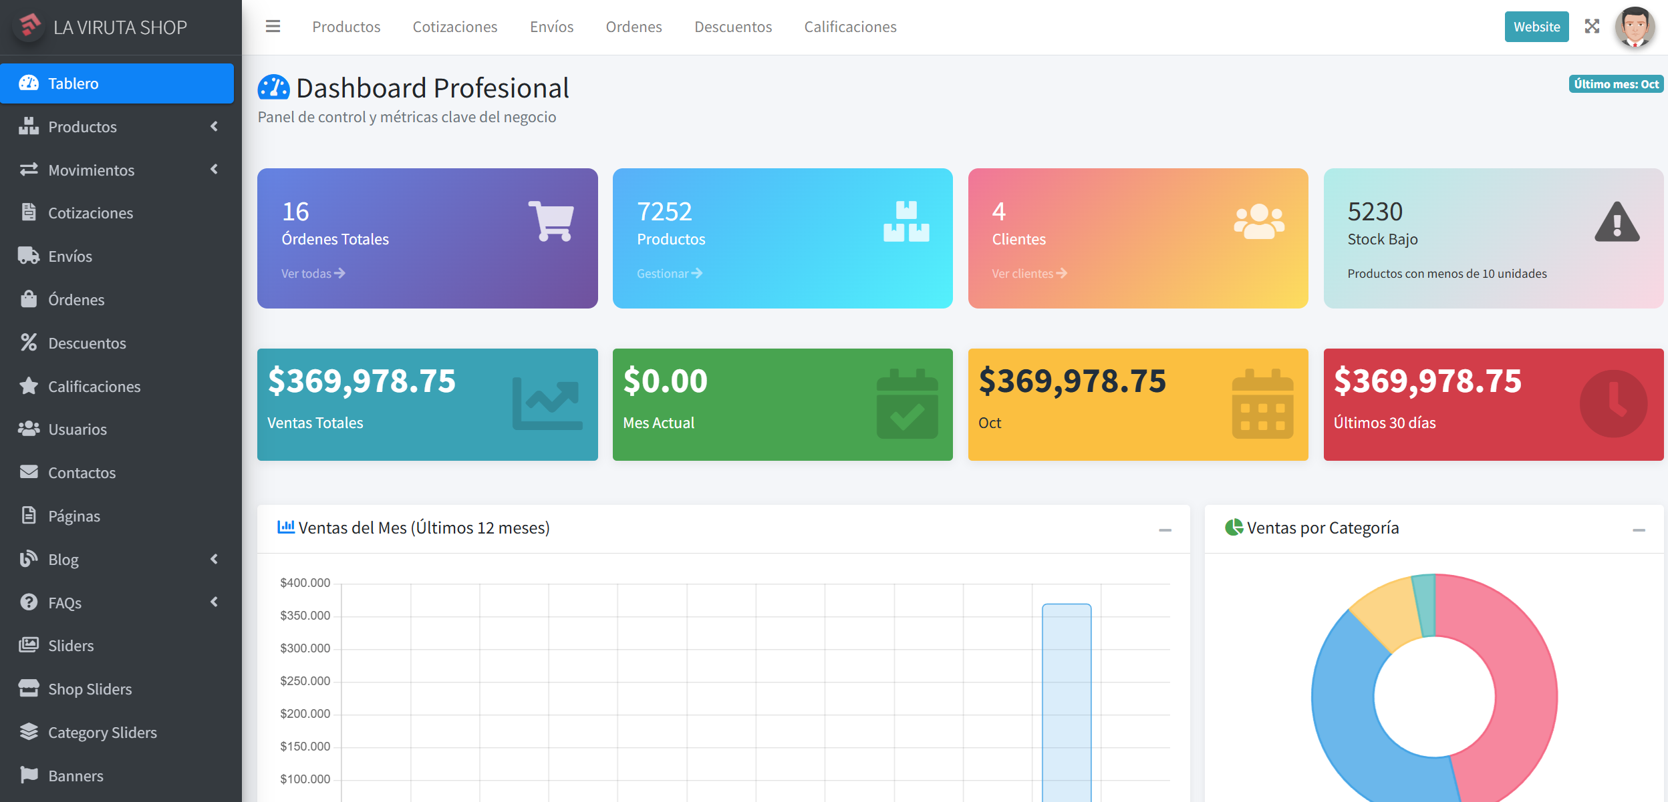
Task: Click the warning icon on Stock Bajo card
Action: click(1617, 222)
